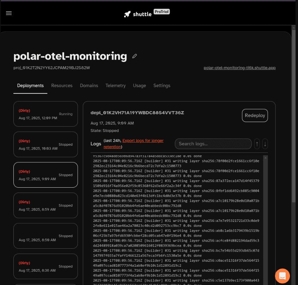Focus the Search logs input field
Viewport: 298px width, 285px height.
tap(213, 144)
